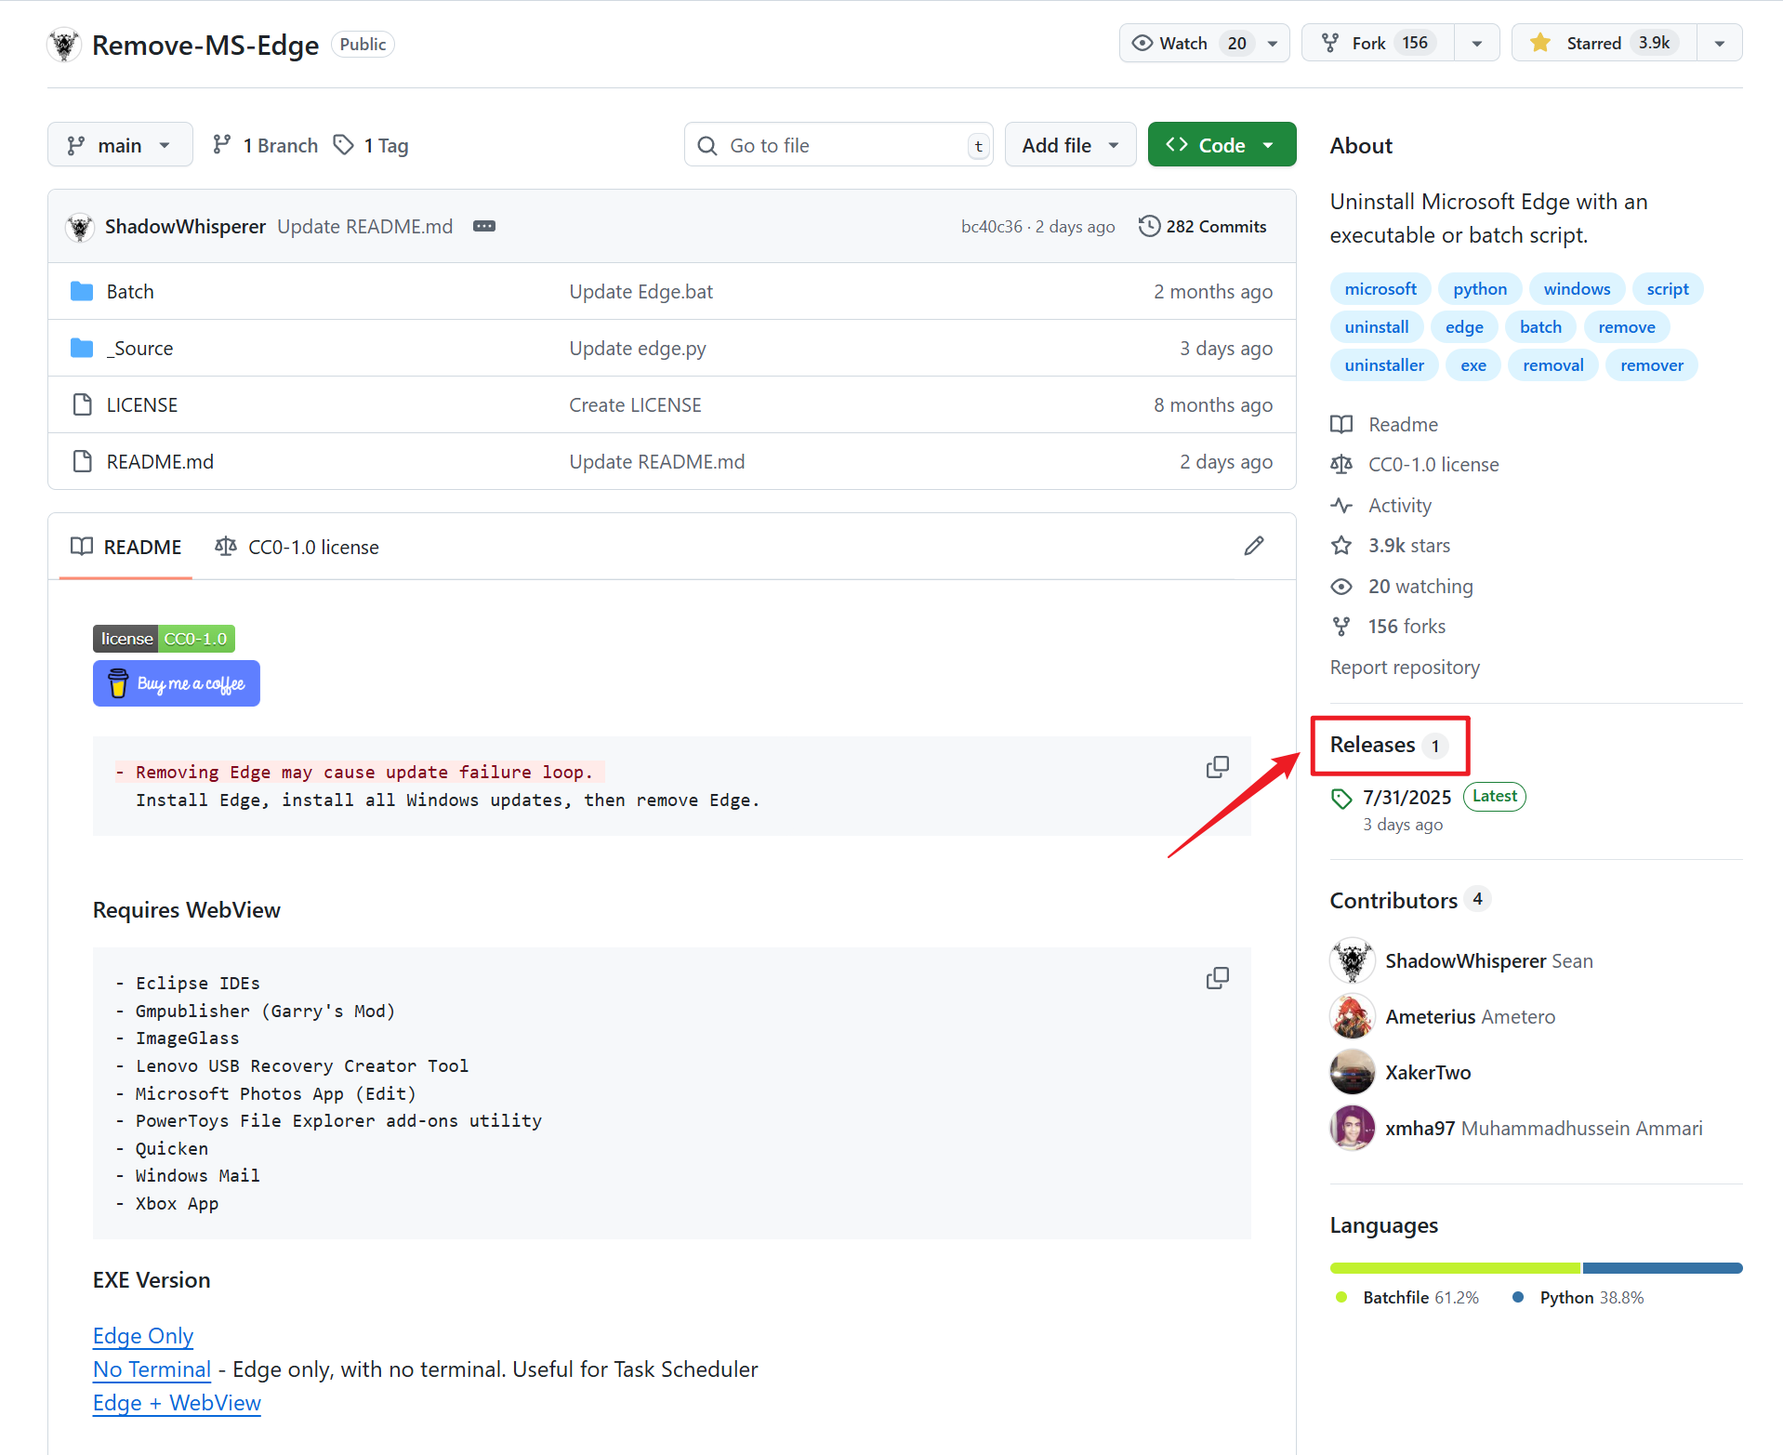Open the Edge Only download link

click(x=143, y=1336)
